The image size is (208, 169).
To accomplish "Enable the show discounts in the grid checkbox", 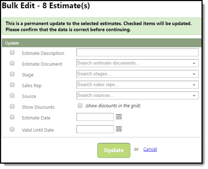I will coord(80,105).
